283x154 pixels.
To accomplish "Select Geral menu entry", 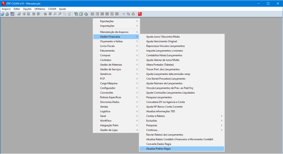I will [116, 116].
